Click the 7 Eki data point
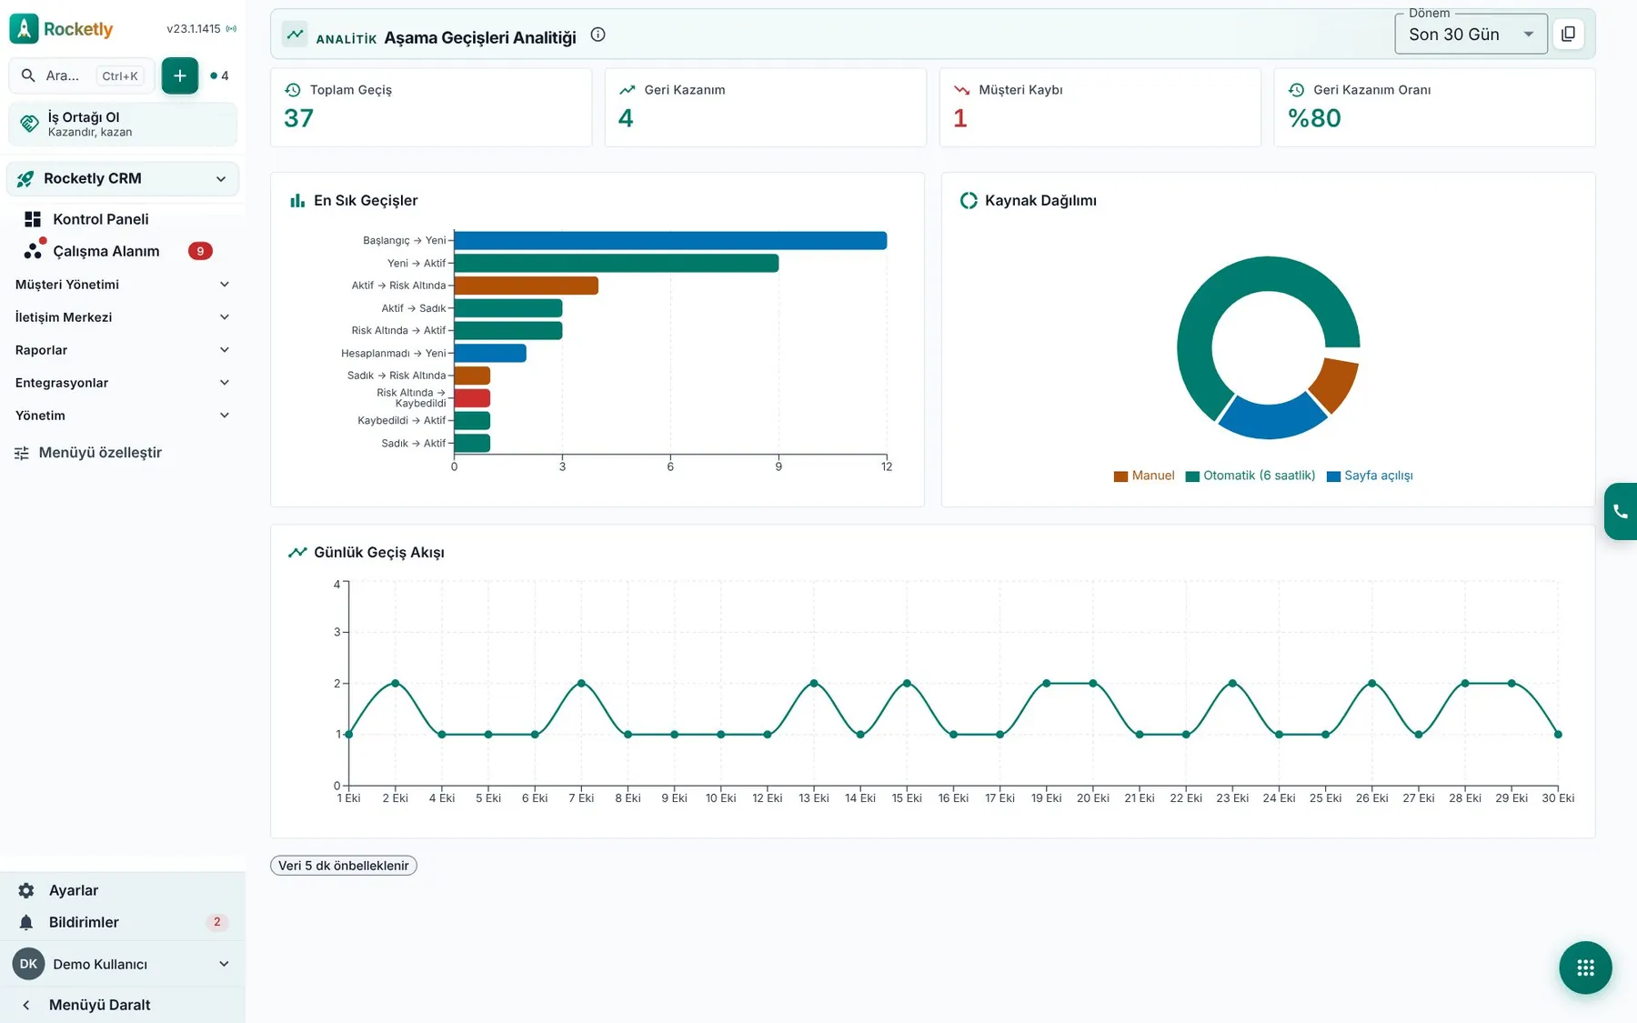 point(581,683)
